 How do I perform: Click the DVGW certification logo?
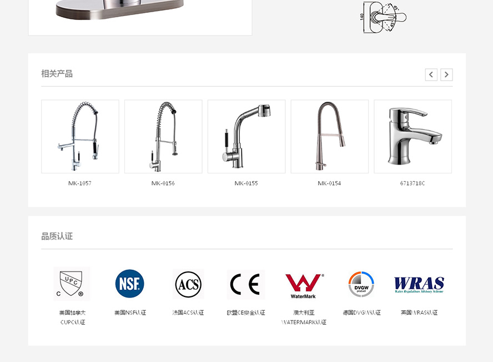pyautogui.click(x=361, y=284)
